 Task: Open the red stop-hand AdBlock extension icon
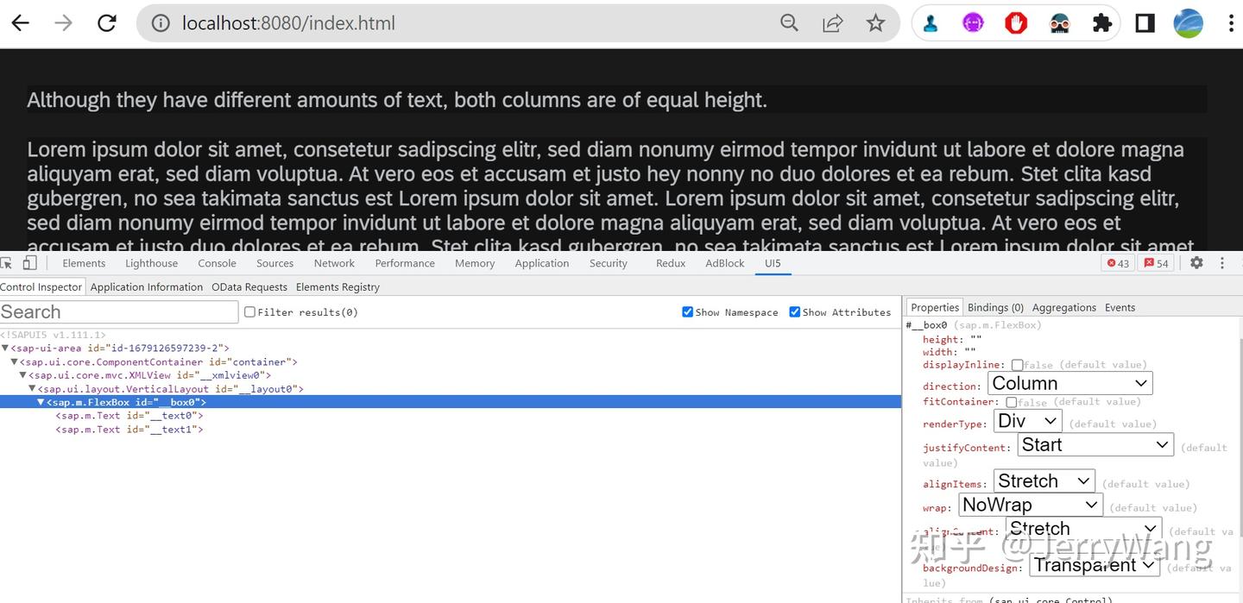pos(1016,23)
